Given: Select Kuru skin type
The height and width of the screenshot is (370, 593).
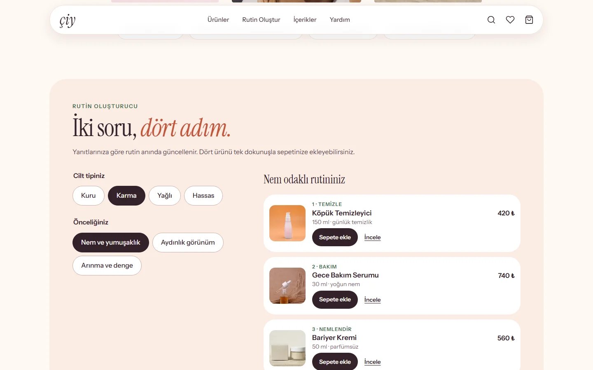Looking at the screenshot, I should pos(89,196).
